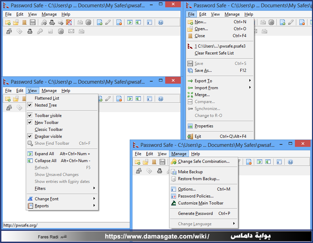Image resolution: width=313 pixels, height=243 pixels.
Task: Uncheck Nested Tree in View menu
Action: [x=62, y=105]
